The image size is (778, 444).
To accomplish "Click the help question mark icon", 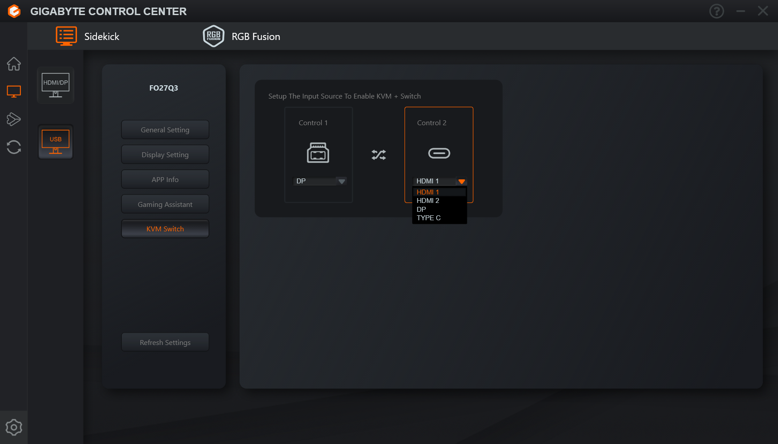I will point(717,11).
